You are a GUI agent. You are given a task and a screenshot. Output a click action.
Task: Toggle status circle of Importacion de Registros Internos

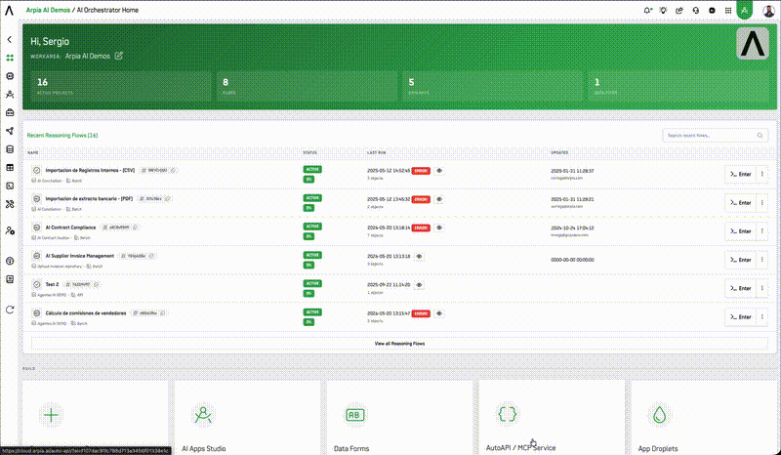(x=36, y=170)
